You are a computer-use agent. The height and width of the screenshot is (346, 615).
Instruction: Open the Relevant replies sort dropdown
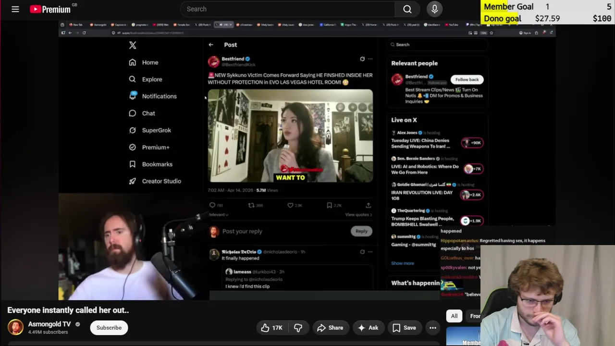click(219, 215)
